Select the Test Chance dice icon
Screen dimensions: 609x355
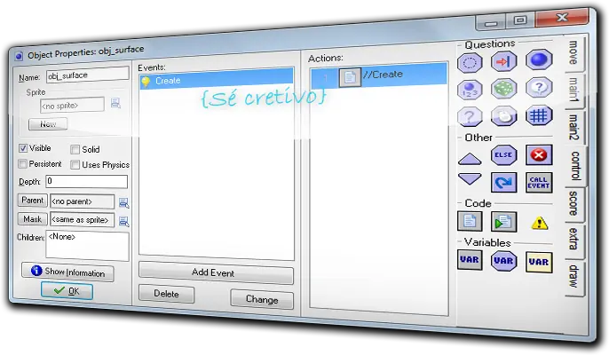click(503, 89)
